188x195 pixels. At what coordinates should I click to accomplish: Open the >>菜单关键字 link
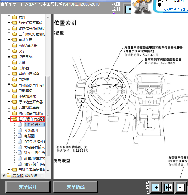(176, 10)
